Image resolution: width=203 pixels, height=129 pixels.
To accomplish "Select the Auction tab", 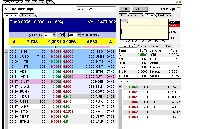I will pos(142,46).
